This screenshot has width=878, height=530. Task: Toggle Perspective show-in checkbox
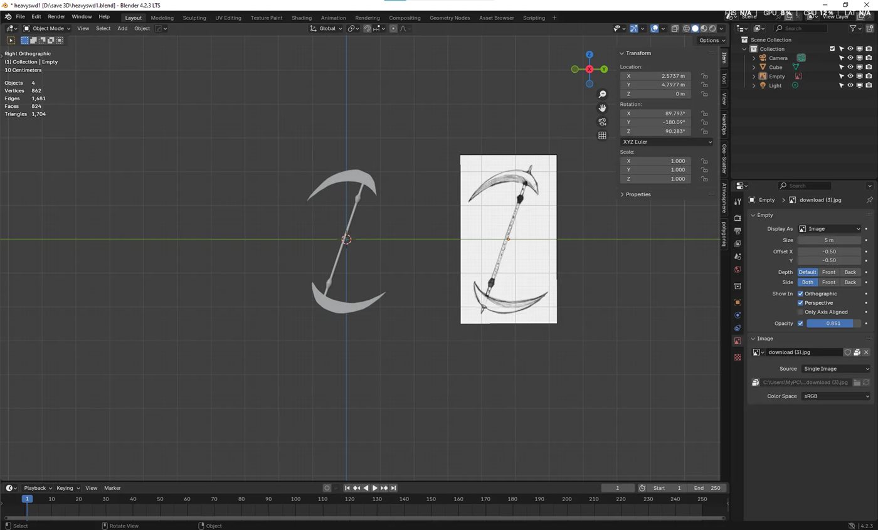[800, 303]
